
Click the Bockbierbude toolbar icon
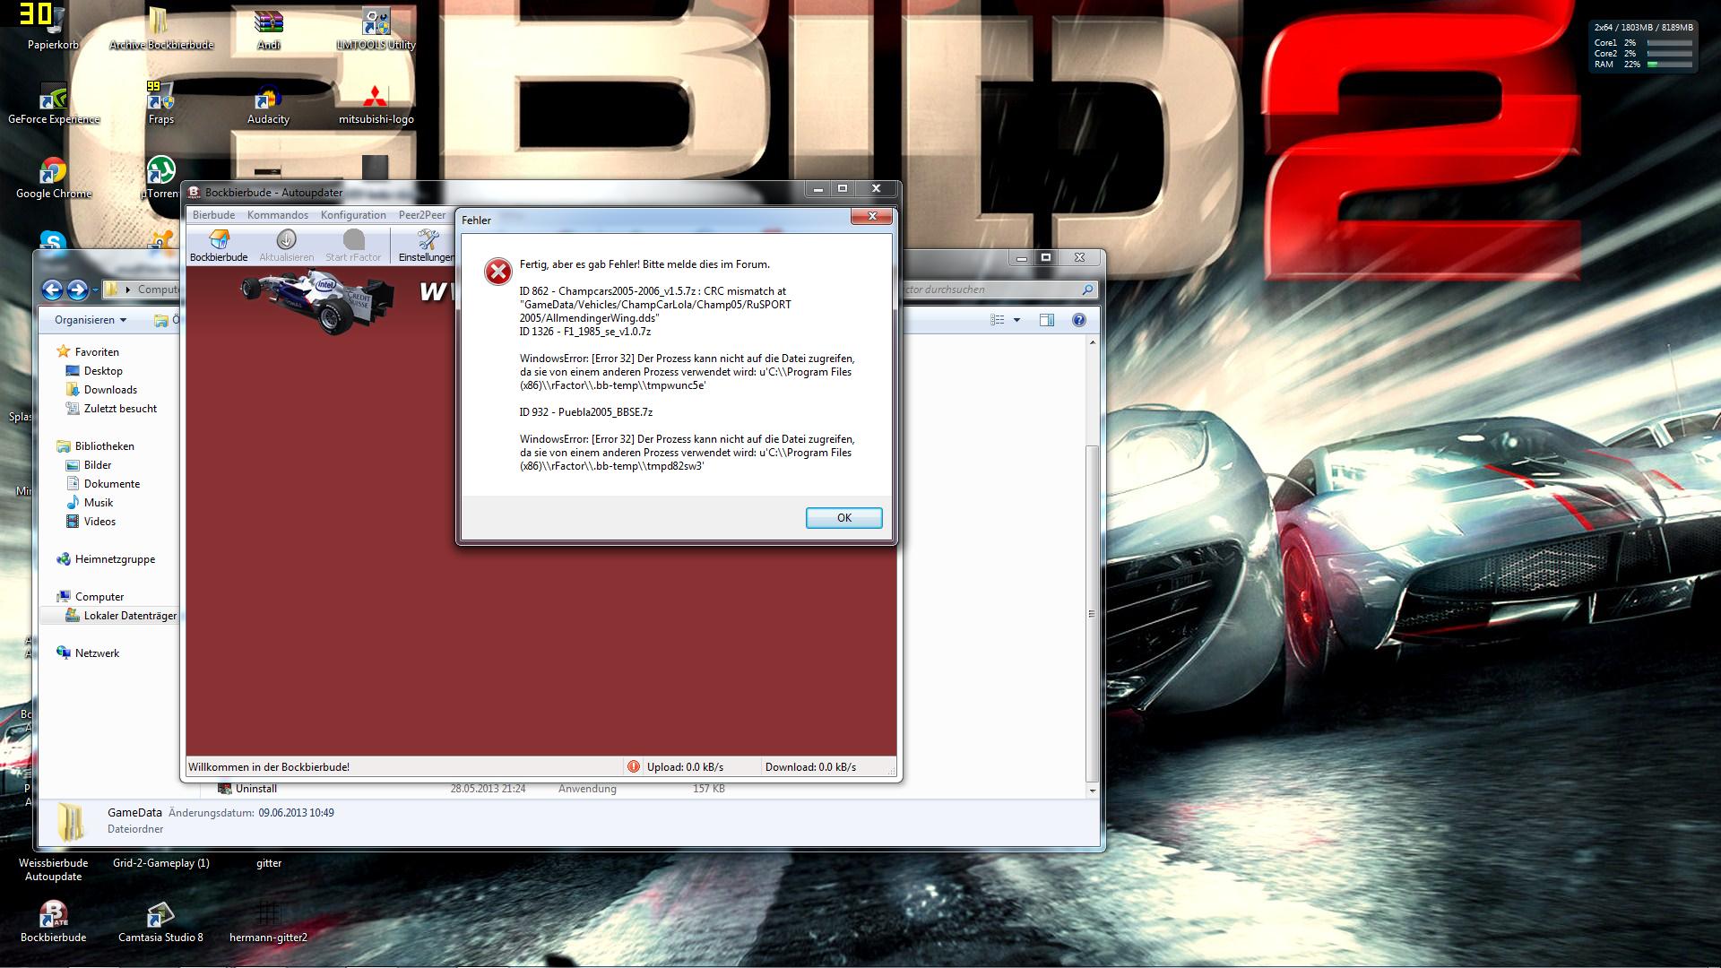219,240
